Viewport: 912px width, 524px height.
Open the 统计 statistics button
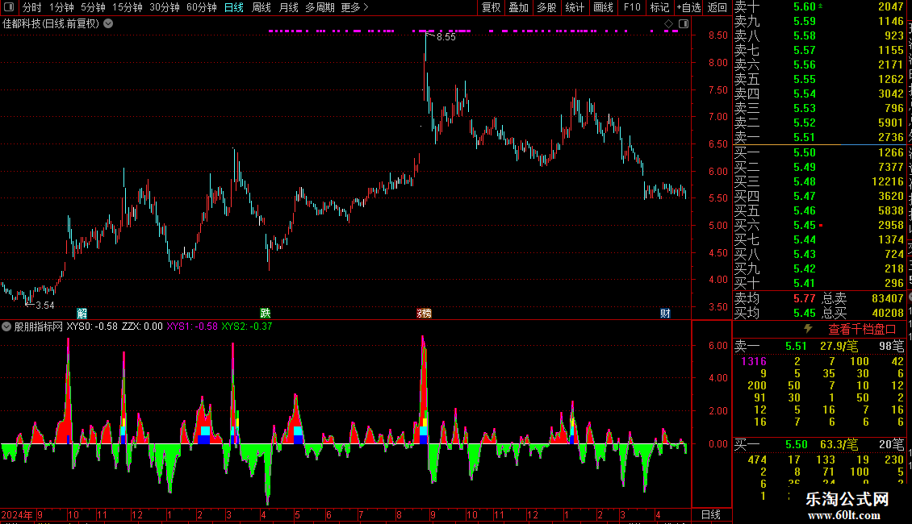(x=575, y=7)
